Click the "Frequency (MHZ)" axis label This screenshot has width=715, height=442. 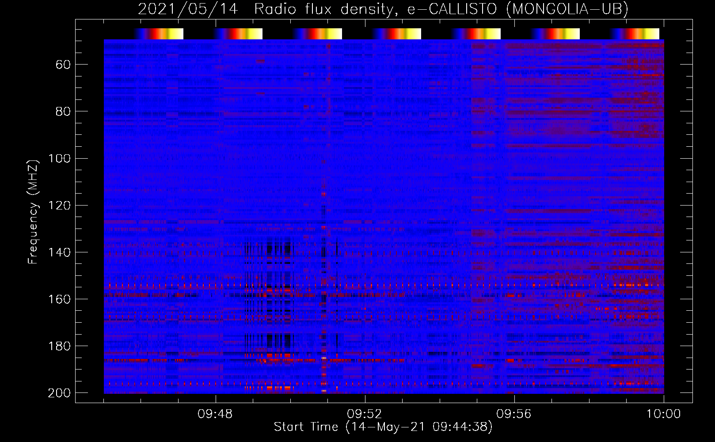(x=33, y=211)
